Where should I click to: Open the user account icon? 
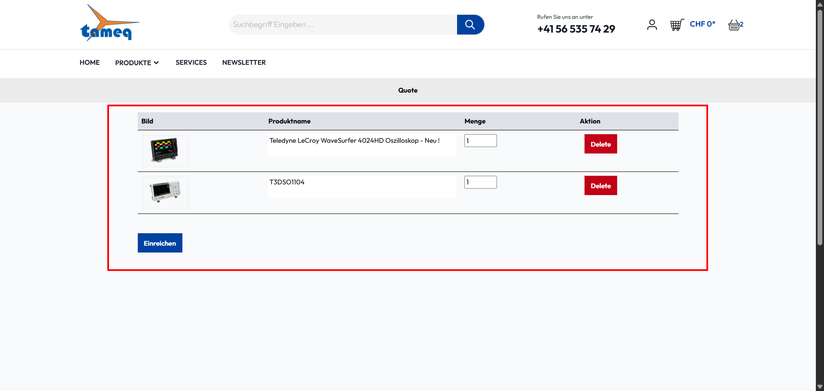point(651,25)
